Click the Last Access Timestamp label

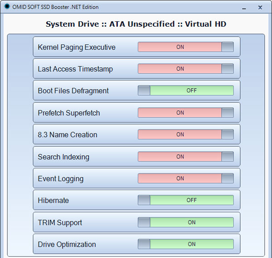[x=75, y=69]
